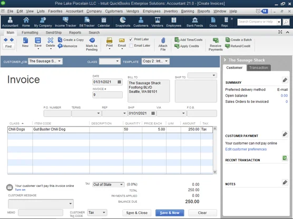Collapse the Sausage Shack side panel
This screenshot has width=293, height=219.
pos(225,60)
